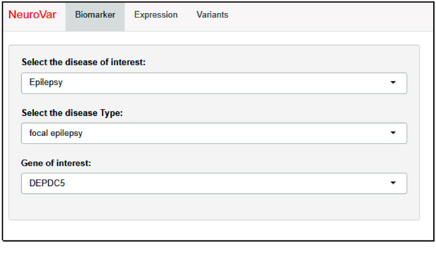Open the focal epilepsy type selector
The height and width of the screenshot is (257, 436).
click(x=214, y=133)
